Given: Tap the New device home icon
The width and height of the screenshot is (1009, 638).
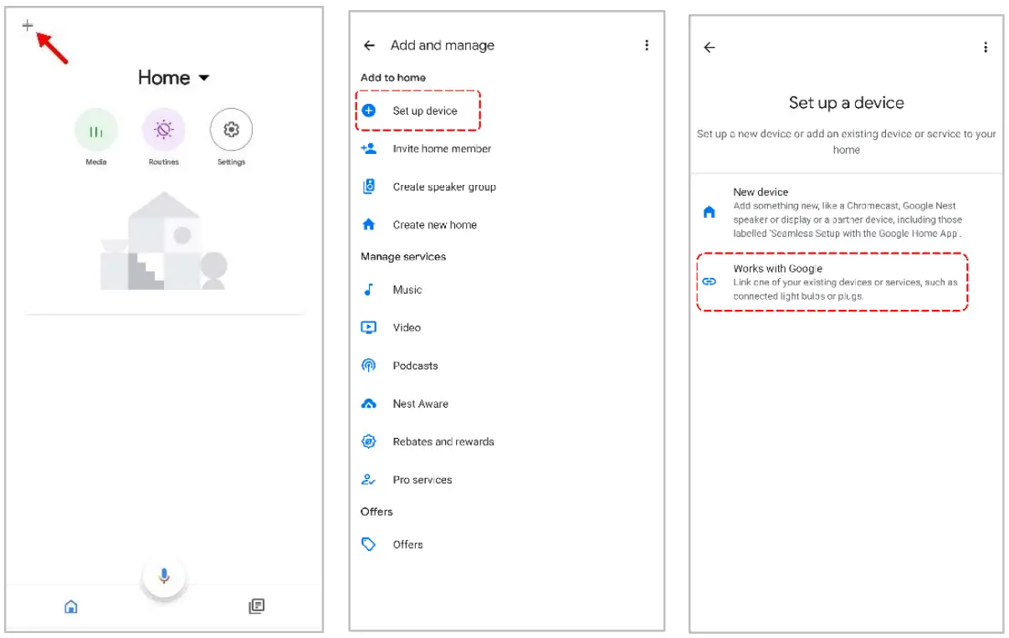Looking at the screenshot, I should 709,213.
